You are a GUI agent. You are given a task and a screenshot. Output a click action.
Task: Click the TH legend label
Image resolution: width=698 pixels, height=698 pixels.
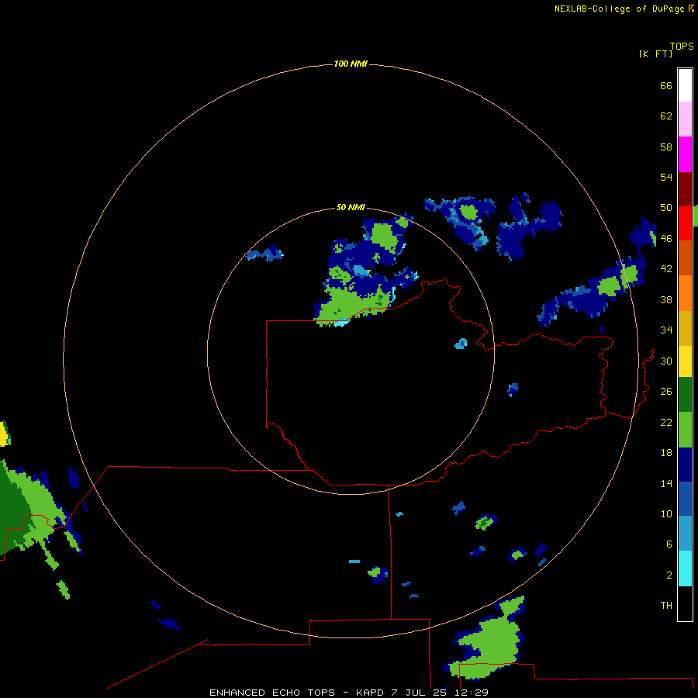point(666,606)
